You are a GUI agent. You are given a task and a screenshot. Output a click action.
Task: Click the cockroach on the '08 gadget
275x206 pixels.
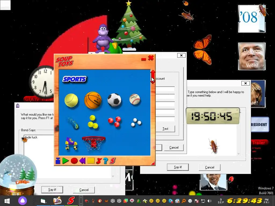click(263, 10)
